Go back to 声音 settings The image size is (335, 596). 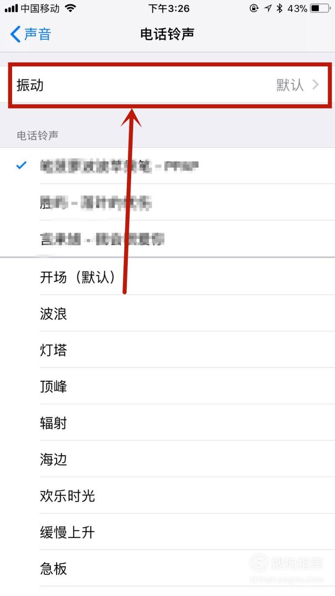click(30, 34)
